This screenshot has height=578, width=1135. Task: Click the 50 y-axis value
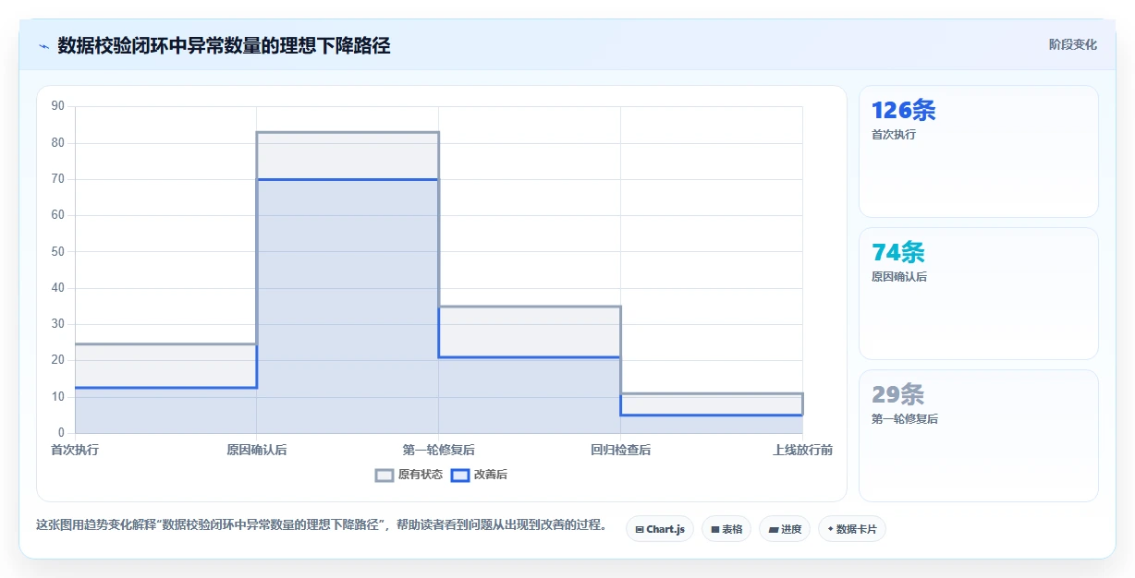click(x=58, y=251)
